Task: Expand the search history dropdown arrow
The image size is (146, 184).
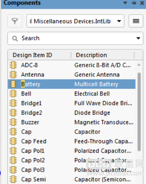Action: pyautogui.click(x=138, y=38)
